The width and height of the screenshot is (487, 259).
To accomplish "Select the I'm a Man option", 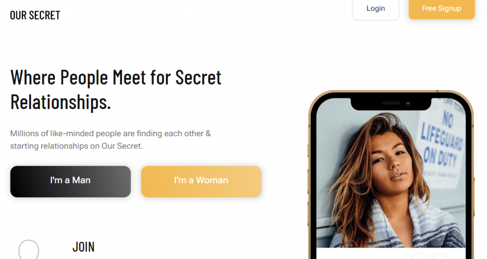I will pyautogui.click(x=70, y=181).
